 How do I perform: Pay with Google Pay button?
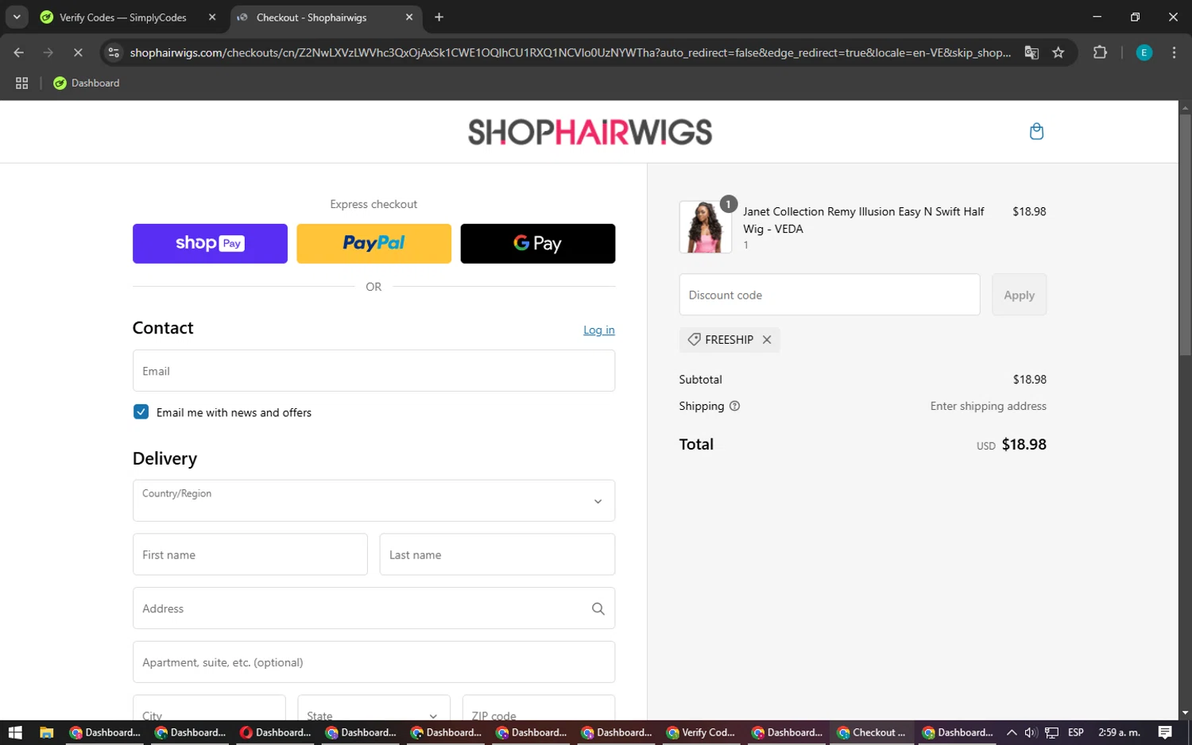(x=538, y=243)
